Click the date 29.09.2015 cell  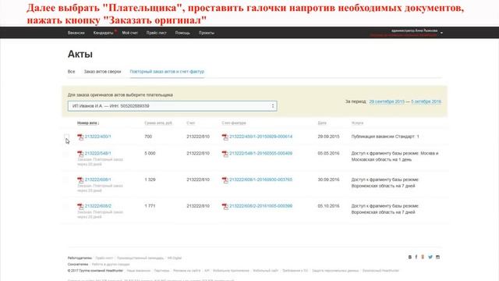328,137
